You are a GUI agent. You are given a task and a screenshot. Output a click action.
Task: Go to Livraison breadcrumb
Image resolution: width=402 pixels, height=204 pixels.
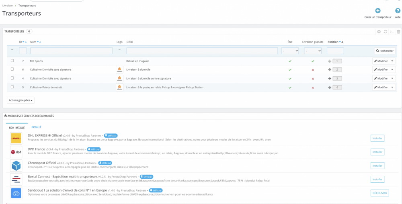[x=8, y=5]
